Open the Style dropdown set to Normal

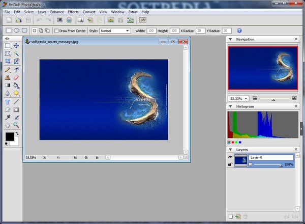coord(115,31)
